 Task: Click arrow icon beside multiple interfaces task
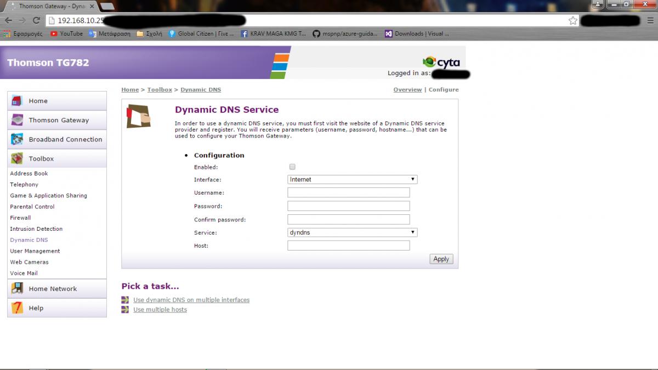point(126,300)
